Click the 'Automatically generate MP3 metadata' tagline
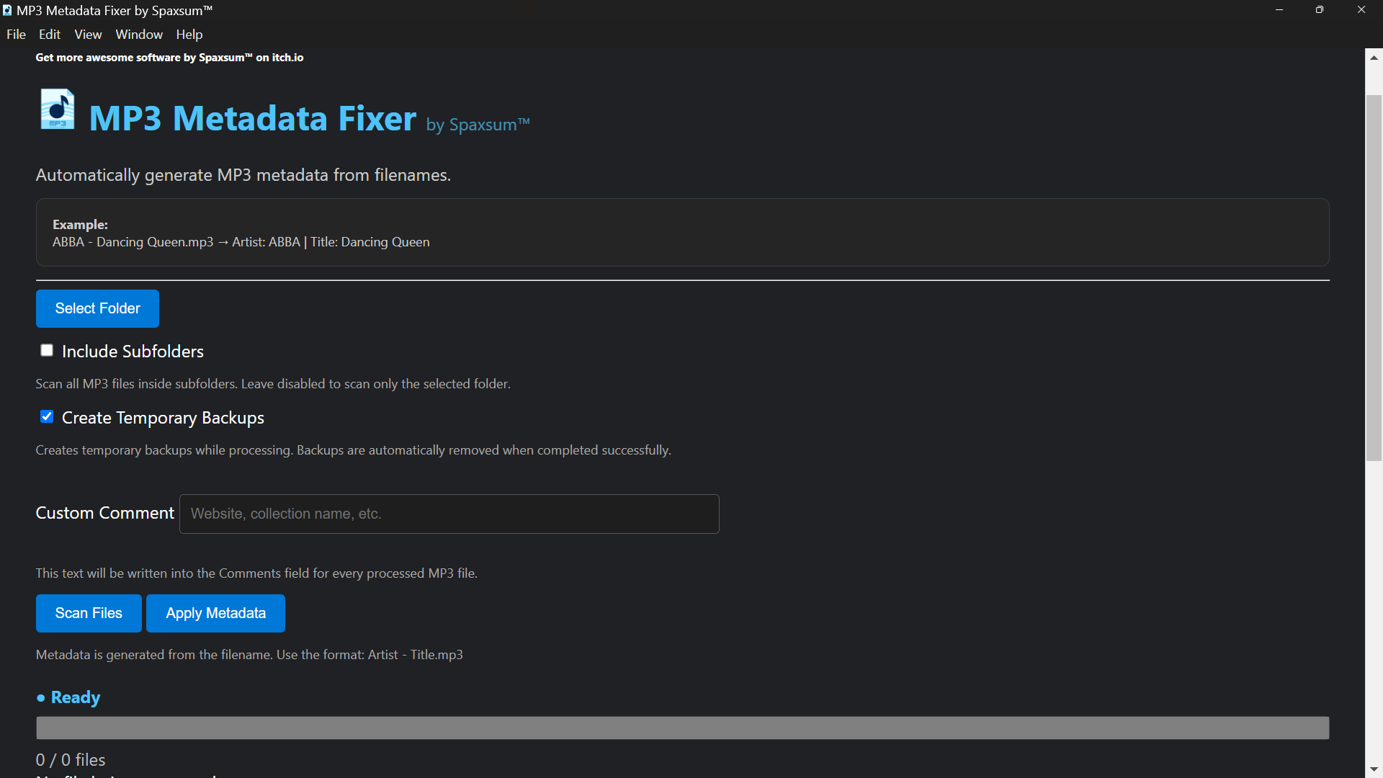 point(243,175)
